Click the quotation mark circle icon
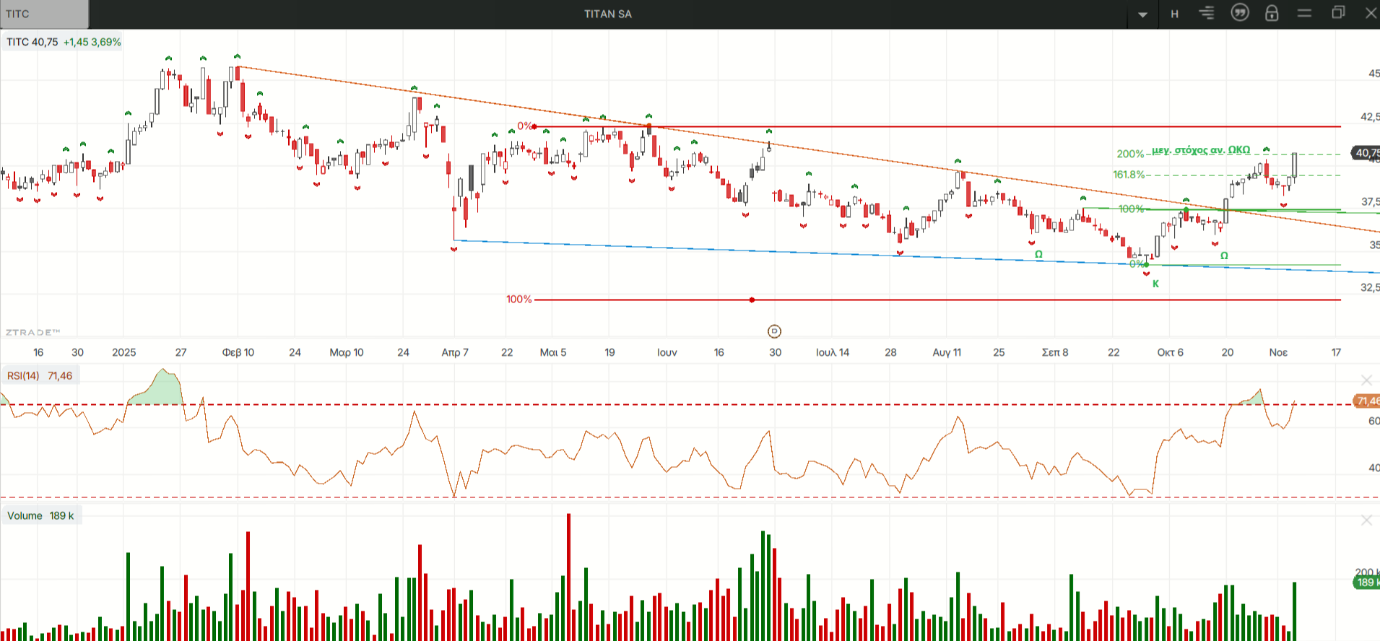 1239,13
